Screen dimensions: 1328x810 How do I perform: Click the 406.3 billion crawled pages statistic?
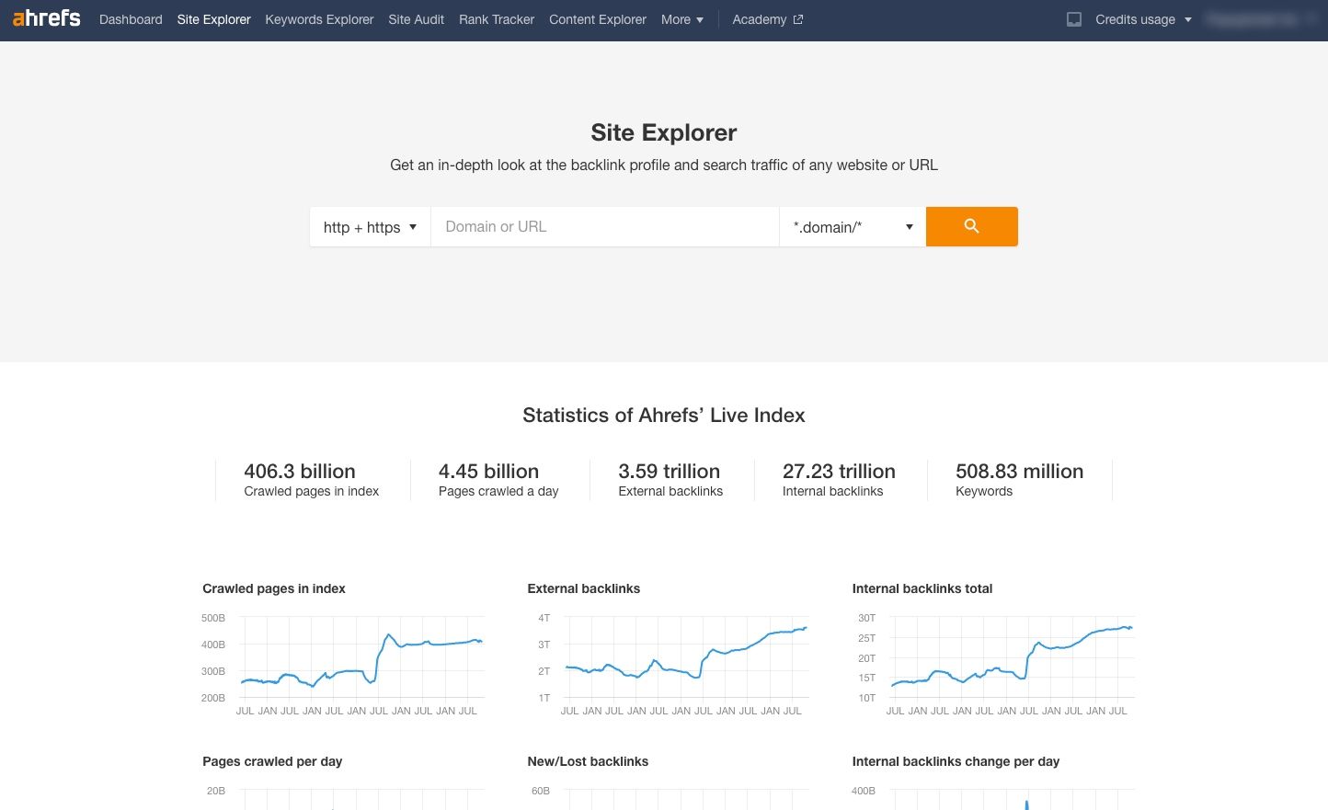tap(311, 480)
